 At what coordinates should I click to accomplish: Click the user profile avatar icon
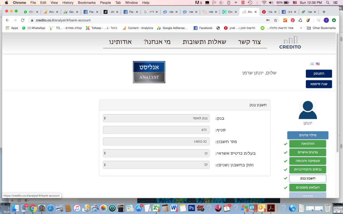[307, 110]
